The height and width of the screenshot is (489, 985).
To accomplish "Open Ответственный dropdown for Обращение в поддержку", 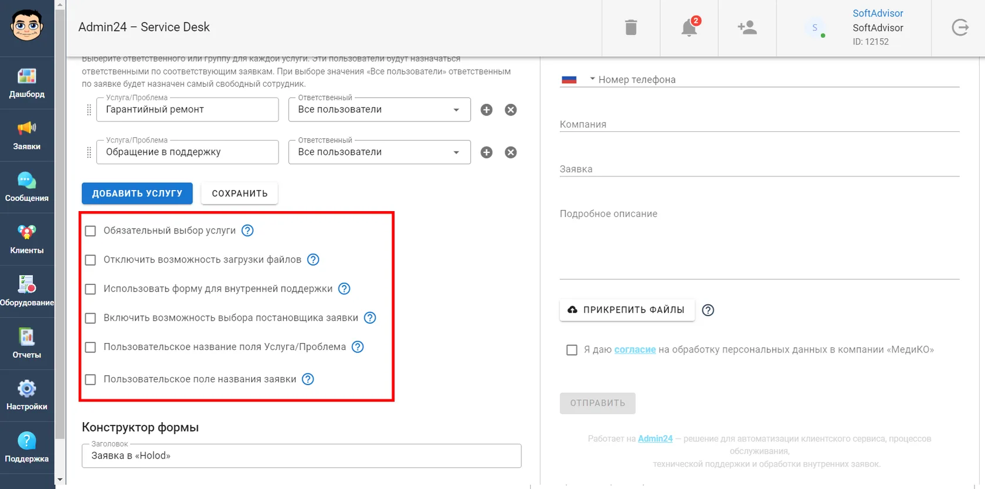I will (379, 152).
